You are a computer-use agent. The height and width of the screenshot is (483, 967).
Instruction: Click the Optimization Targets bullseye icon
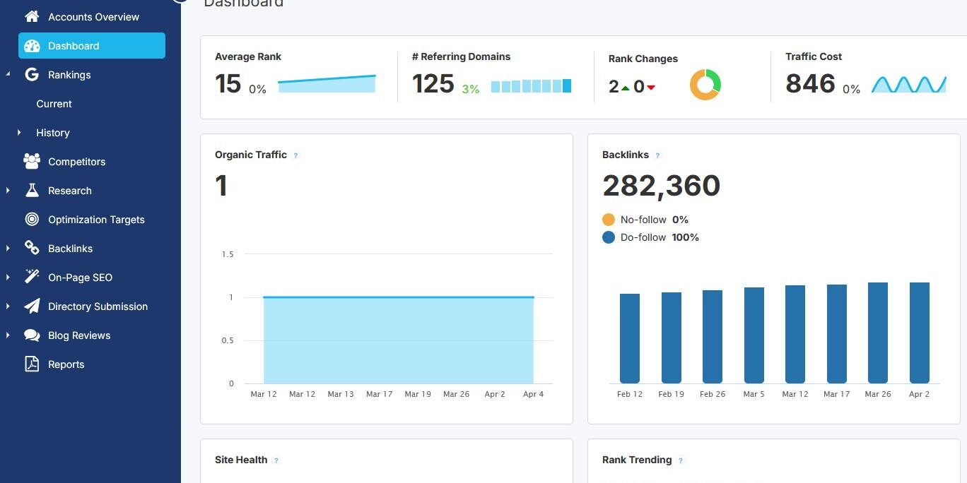tap(31, 219)
